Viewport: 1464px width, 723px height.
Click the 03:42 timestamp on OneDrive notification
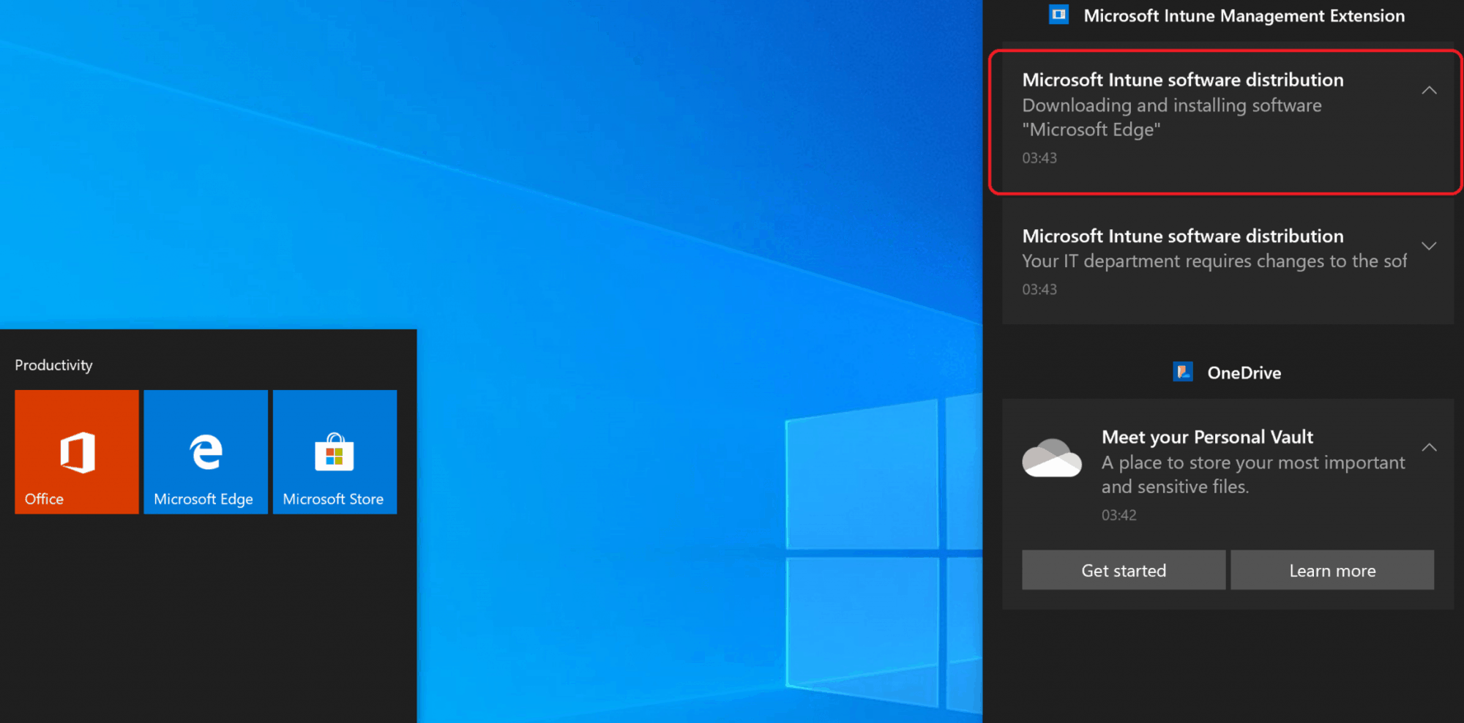click(x=1118, y=515)
